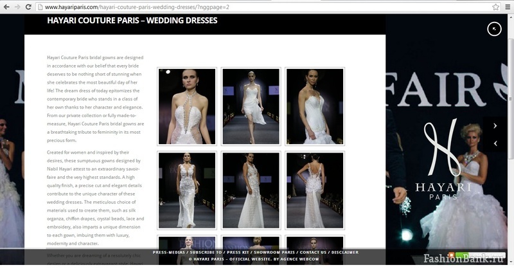The image size is (514, 274).
Task: Open the SUBSCRIBE TO footer link
Action: (x=206, y=252)
